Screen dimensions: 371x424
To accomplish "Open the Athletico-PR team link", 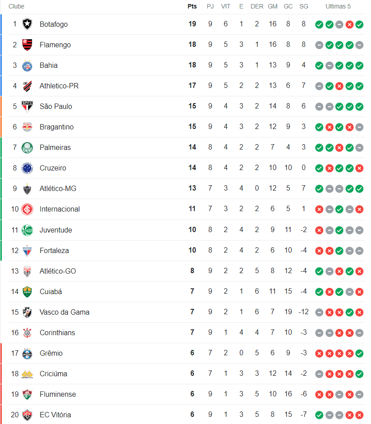I will point(59,86).
